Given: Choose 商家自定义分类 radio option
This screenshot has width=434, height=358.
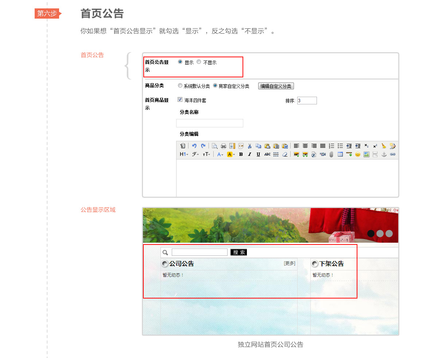Looking at the screenshot, I should [x=215, y=85].
